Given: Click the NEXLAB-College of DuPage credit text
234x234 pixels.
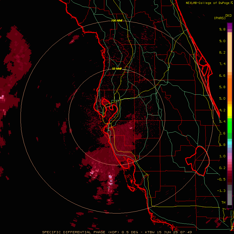Looking at the screenshot, I should (x=208, y=3).
